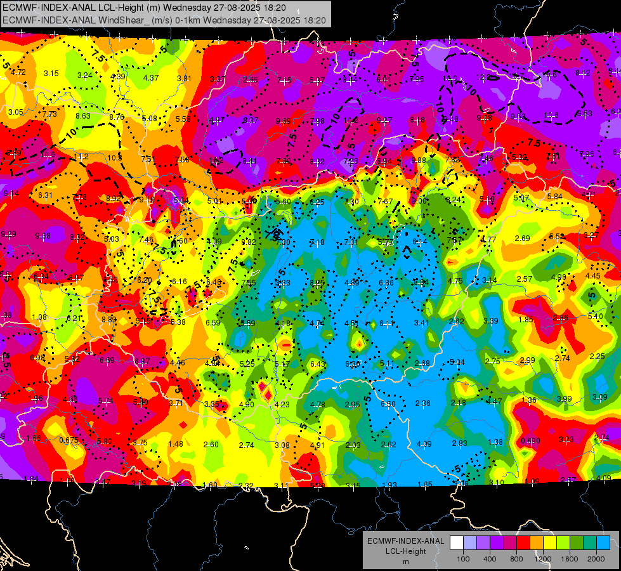Select the teal legend swatch
Viewport: 621px width, 571px height.
coord(590,543)
